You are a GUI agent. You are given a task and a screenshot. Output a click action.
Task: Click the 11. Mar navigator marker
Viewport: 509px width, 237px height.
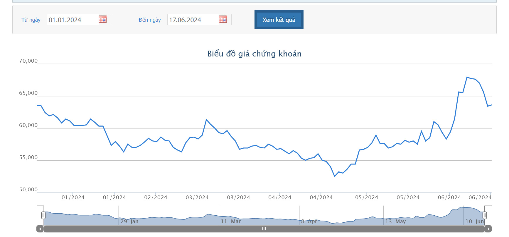231,221
